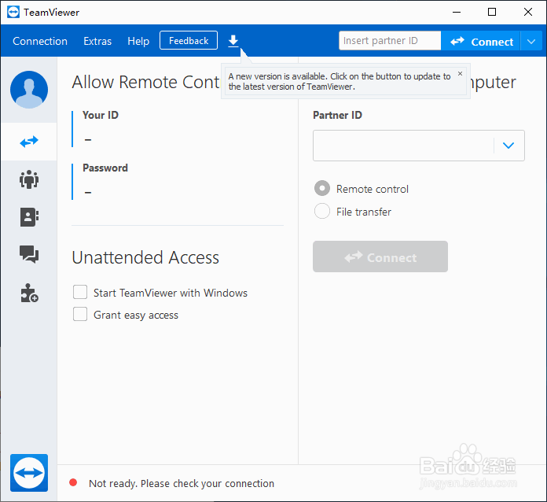547x502 pixels.
Task: Click the 'Not ready. Please check your connection' text
Action: click(x=182, y=483)
